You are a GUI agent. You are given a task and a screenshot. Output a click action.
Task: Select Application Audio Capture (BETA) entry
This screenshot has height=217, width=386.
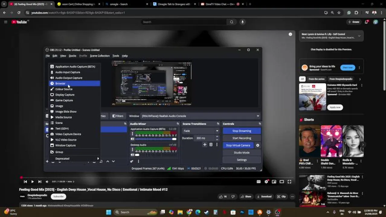[74, 67]
